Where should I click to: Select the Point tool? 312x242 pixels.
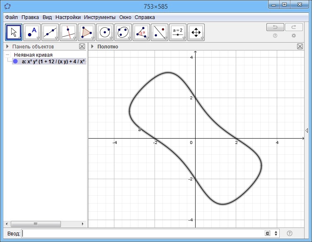[31, 32]
